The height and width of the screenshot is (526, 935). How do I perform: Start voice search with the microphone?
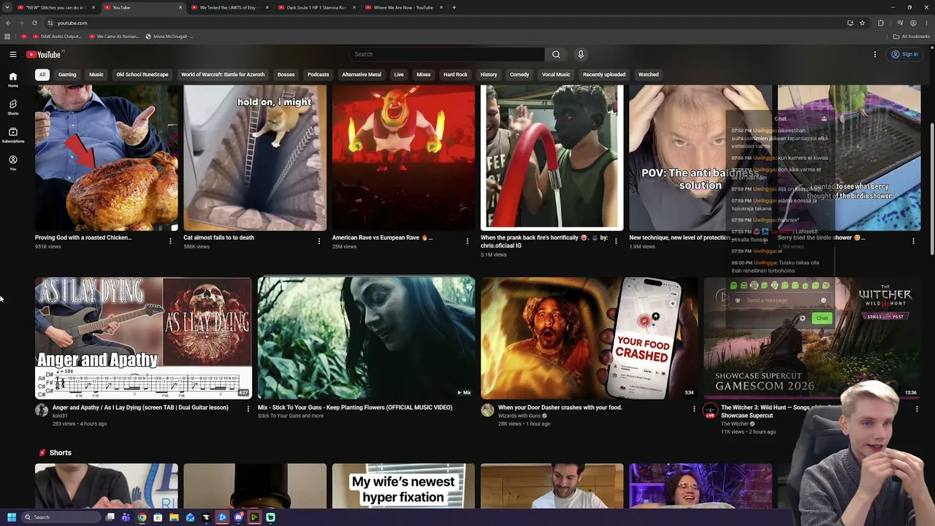(x=581, y=54)
